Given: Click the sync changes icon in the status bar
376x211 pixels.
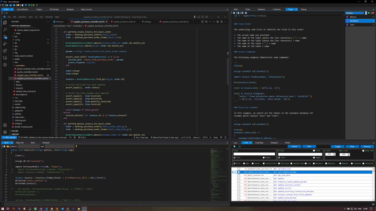Looking at the screenshot, I should [70, 138].
